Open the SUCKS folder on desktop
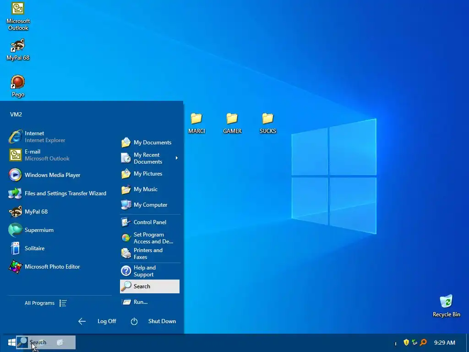Viewport: 469px width, 352px height. [x=267, y=123]
